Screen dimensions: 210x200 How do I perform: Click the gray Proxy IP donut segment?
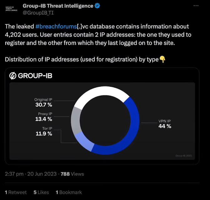click(x=75, y=121)
